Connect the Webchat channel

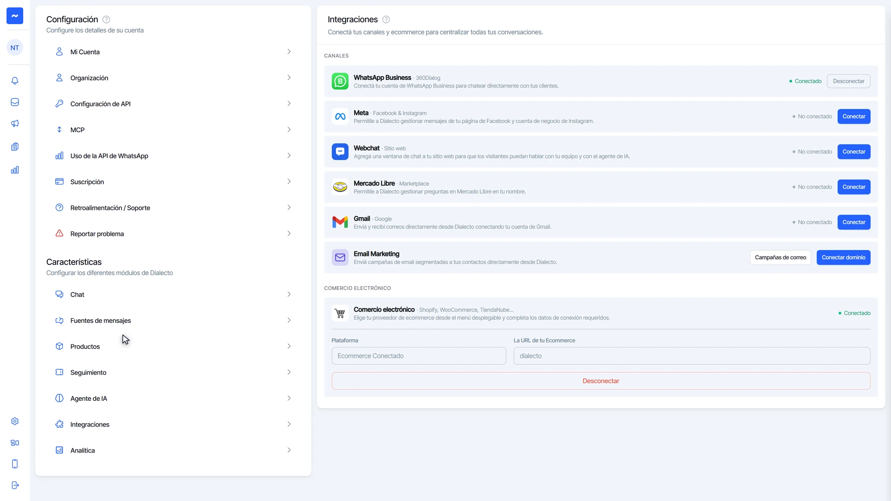pos(854,152)
